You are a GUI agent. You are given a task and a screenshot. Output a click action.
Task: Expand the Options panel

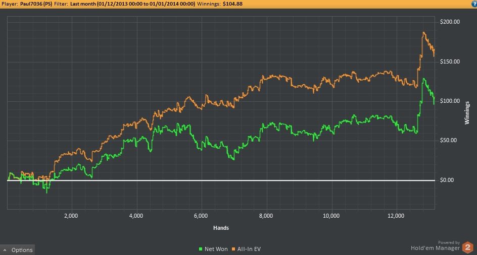[18, 250]
